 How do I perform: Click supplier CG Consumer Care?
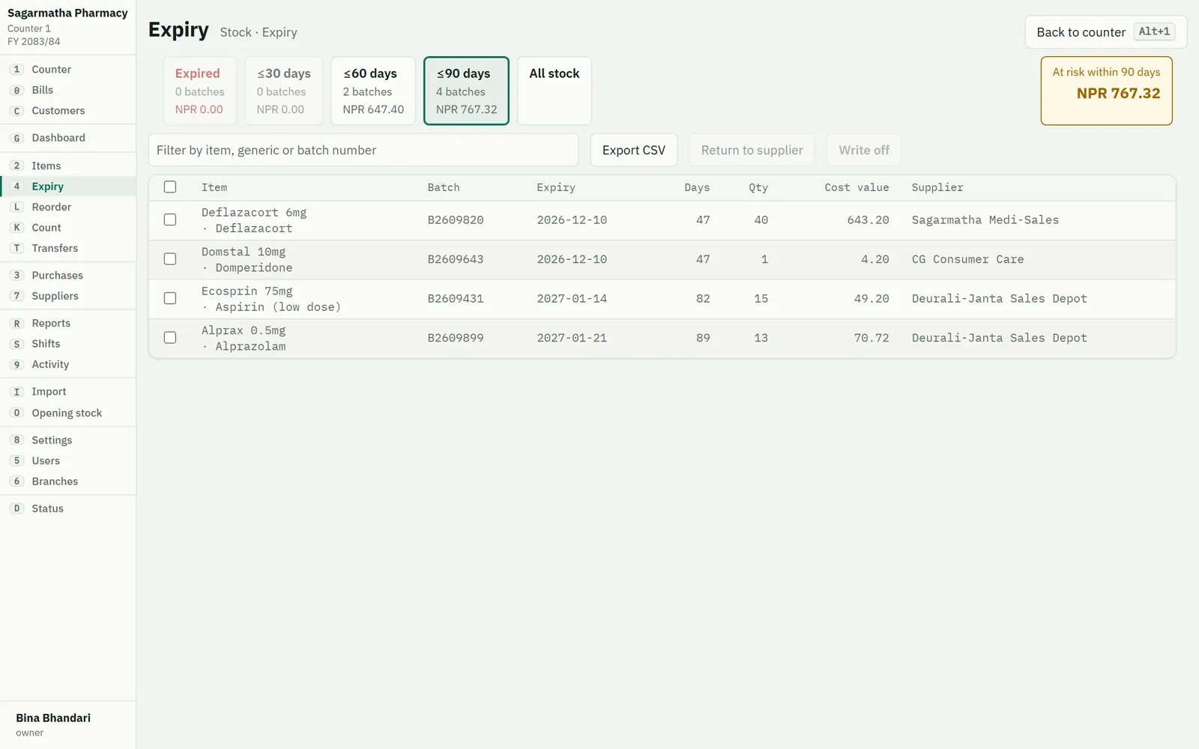(x=967, y=259)
